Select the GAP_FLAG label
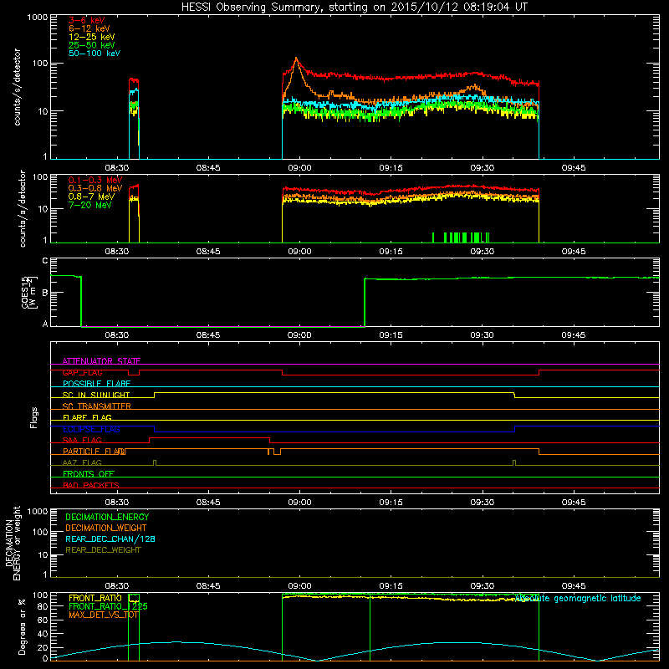Screen dimensions: 669x669 tap(82, 372)
